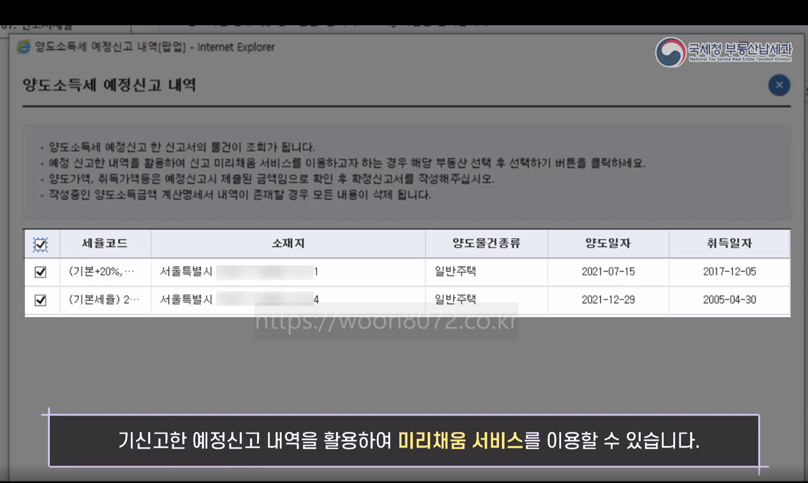Image resolution: width=808 pixels, height=483 pixels.
Task: Click the popup window title text
Action: coord(155,47)
